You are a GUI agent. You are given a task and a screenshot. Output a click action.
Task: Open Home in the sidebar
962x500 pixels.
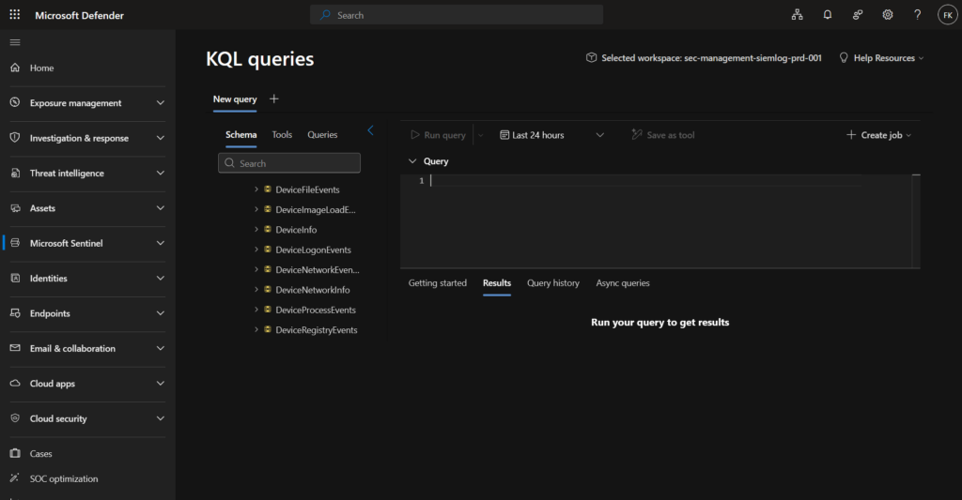[41, 68]
